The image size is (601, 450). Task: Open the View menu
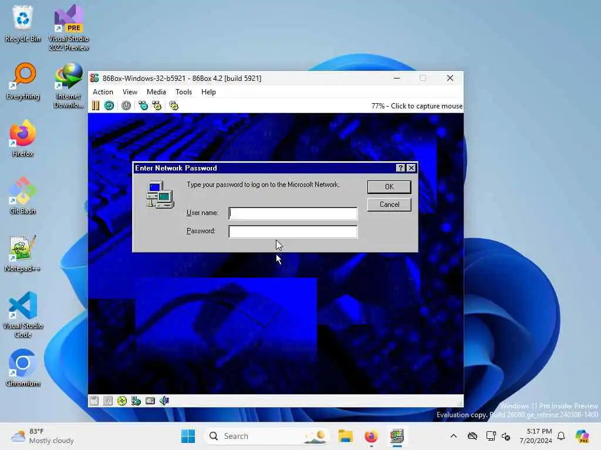[x=130, y=92]
